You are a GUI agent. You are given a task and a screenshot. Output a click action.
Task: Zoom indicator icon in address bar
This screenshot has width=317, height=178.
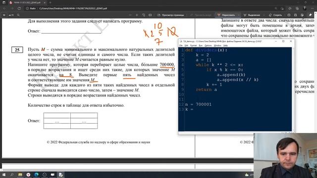(276, 8)
